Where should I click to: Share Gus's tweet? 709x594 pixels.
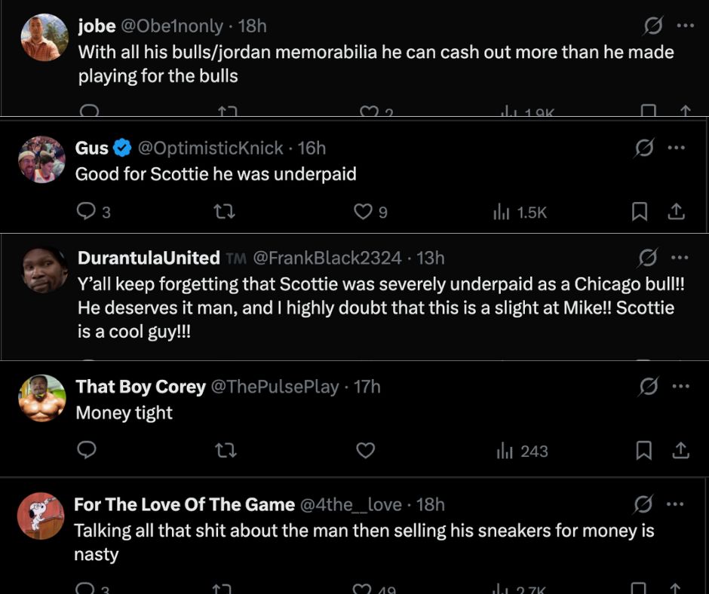[x=676, y=212]
